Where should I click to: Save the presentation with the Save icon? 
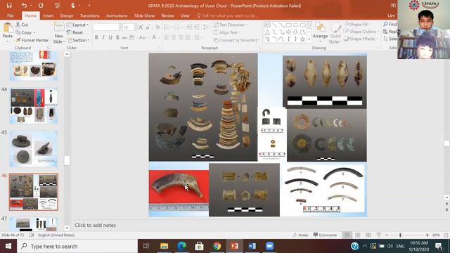(x=9, y=6)
